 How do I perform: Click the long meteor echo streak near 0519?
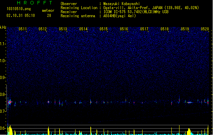[x=189, y=103]
